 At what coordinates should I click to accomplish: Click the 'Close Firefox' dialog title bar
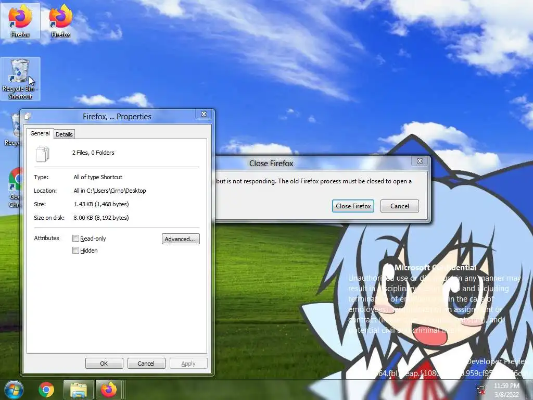tap(271, 163)
